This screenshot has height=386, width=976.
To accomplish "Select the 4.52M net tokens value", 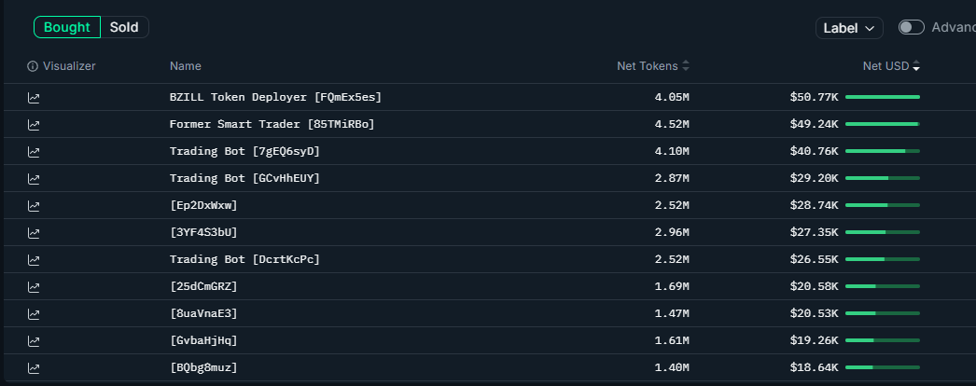I will tap(672, 124).
